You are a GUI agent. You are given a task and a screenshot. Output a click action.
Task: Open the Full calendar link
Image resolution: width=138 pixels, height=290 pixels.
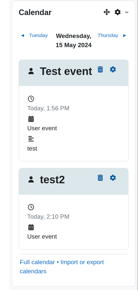click(37, 262)
